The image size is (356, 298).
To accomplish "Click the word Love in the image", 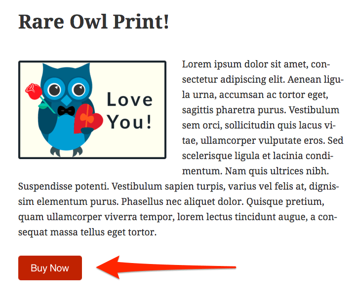I will click(130, 99).
